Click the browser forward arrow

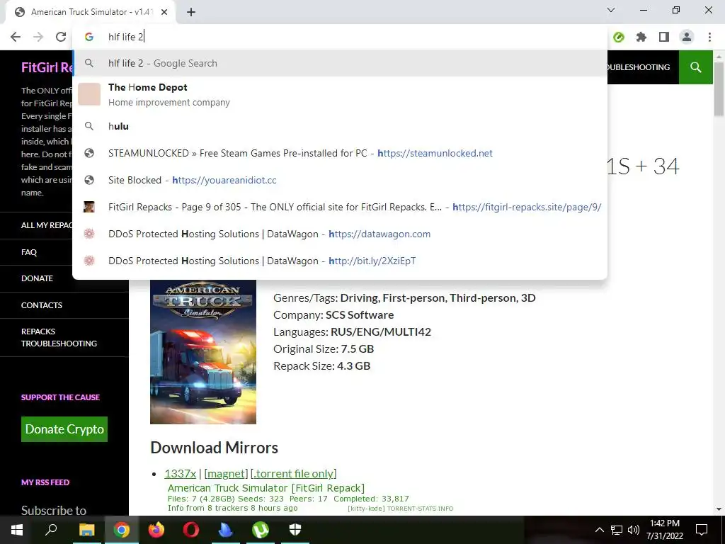[x=38, y=37]
